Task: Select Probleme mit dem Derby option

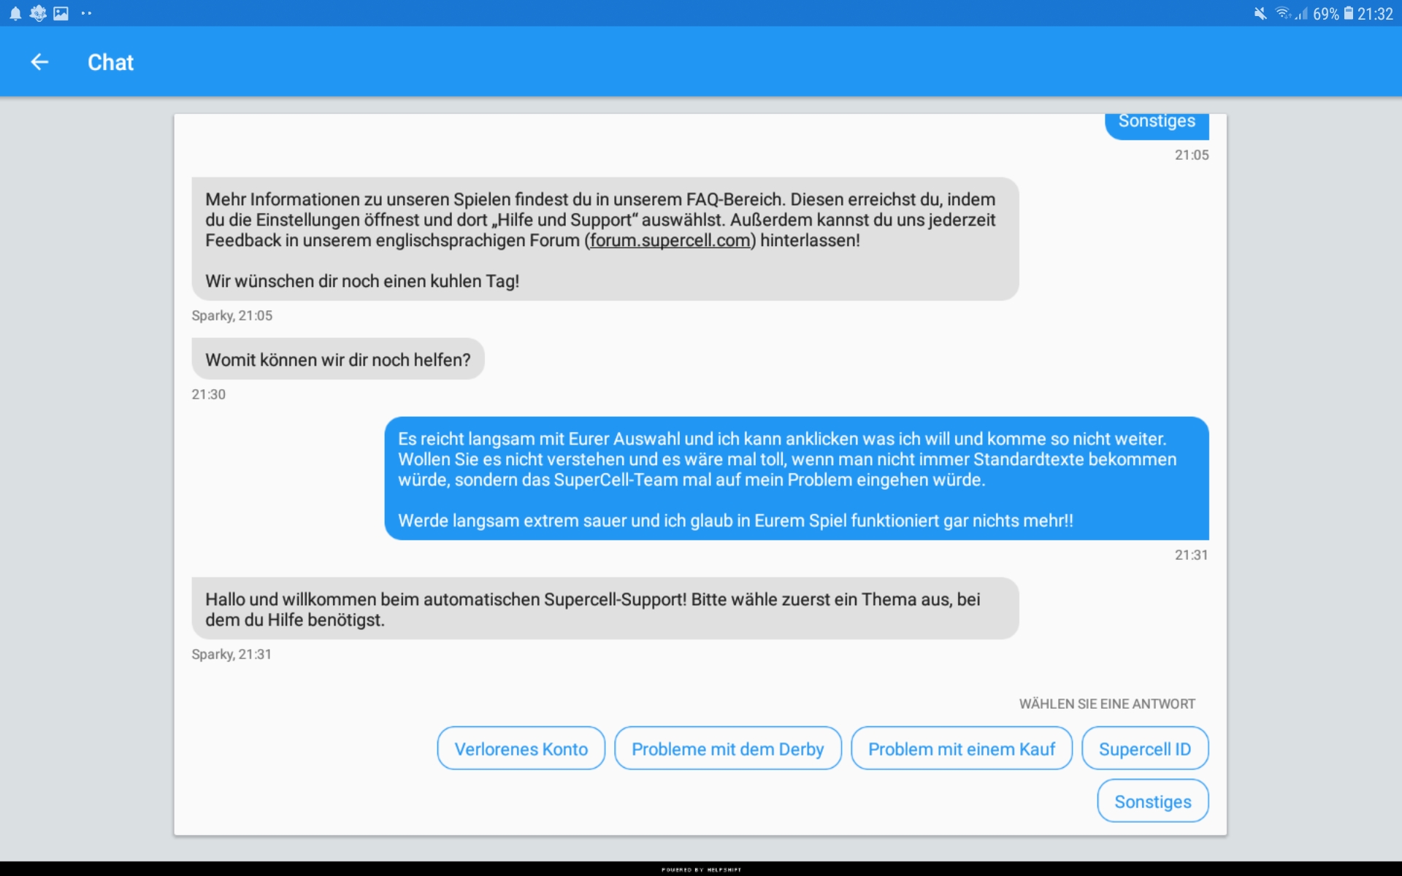Action: [727, 748]
